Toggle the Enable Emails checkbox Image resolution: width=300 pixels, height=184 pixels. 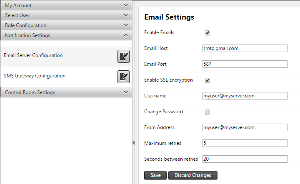[207, 33]
